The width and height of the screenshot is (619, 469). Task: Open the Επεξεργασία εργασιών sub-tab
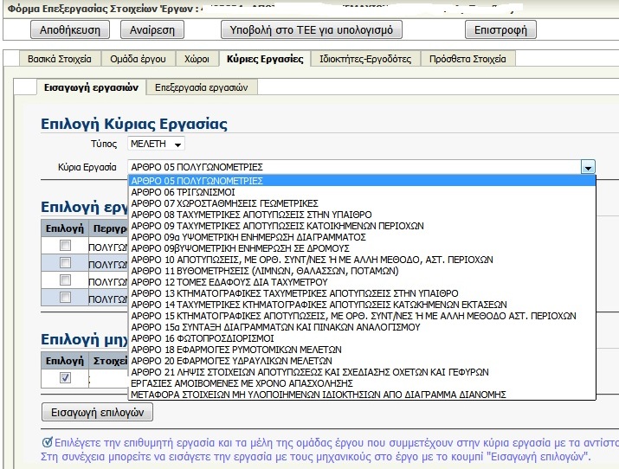(201, 87)
